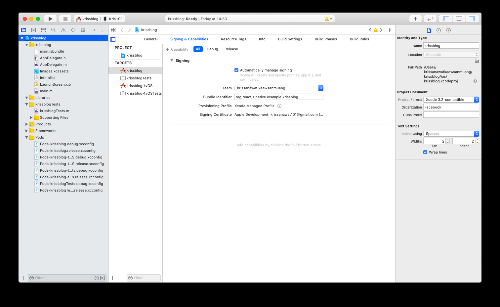
Task: Expand the Products folder
Action: (26, 124)
